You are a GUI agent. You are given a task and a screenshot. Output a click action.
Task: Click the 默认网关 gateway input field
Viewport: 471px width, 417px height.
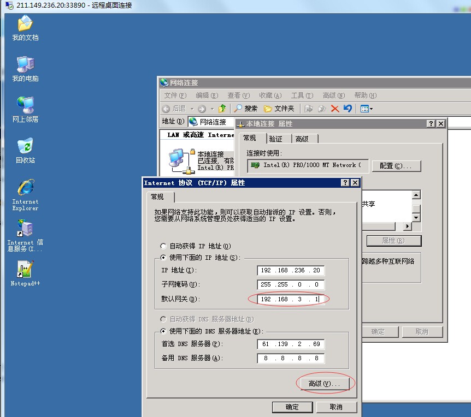(x=291, y=299)
